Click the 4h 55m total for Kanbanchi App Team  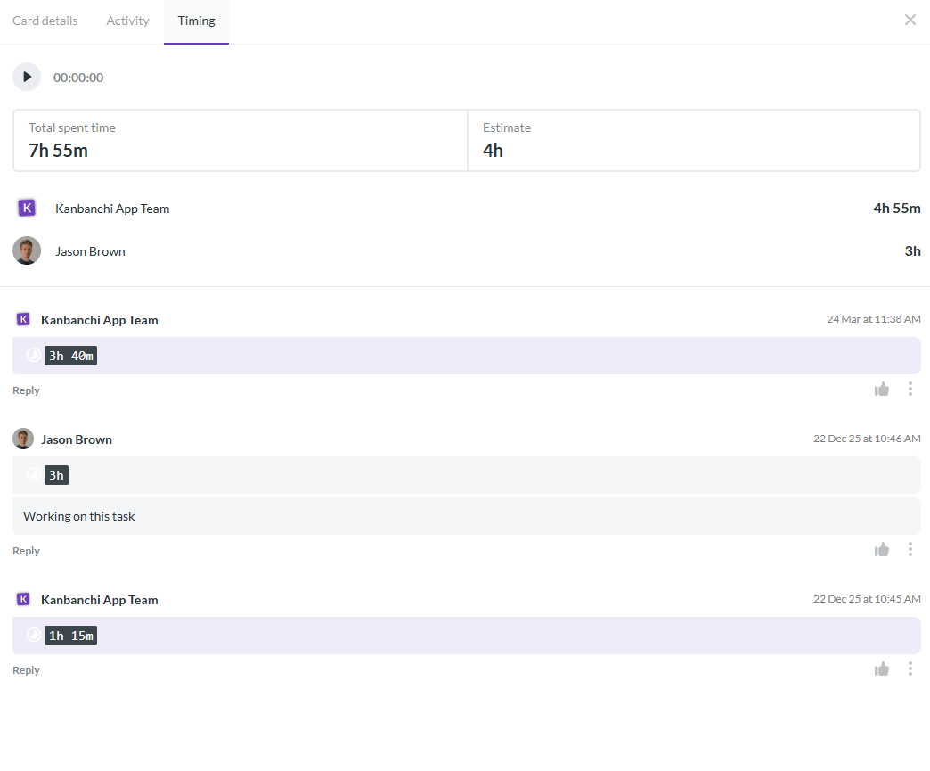pos(897,209)
